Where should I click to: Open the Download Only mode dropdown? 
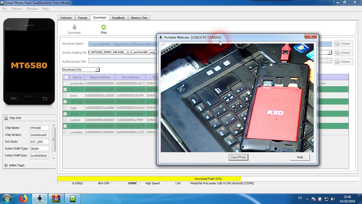point(81,69)
